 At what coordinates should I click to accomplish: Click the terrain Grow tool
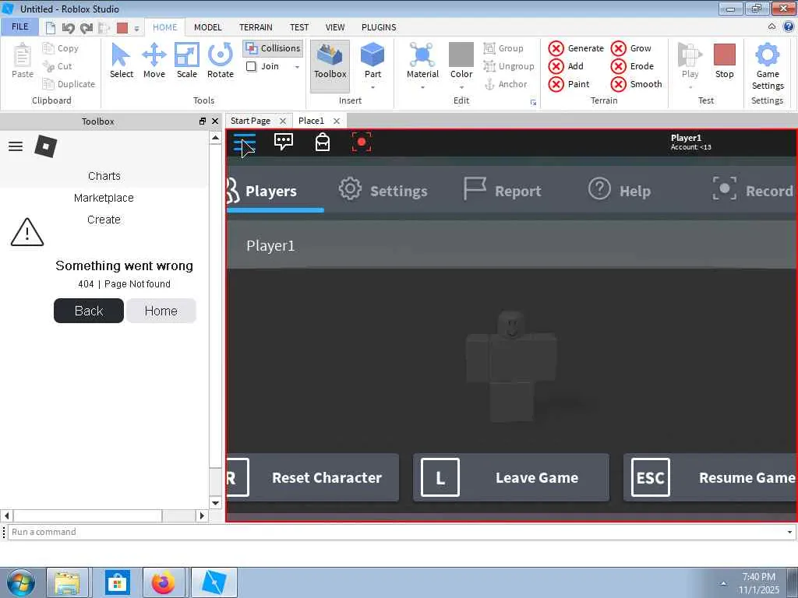631,48
